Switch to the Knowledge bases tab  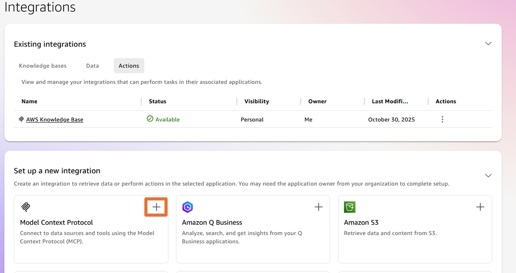(x=43, y=66)
